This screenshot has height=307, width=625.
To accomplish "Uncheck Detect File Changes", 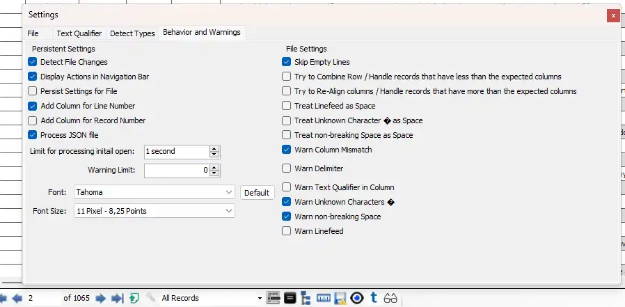I will coord(32,62).
